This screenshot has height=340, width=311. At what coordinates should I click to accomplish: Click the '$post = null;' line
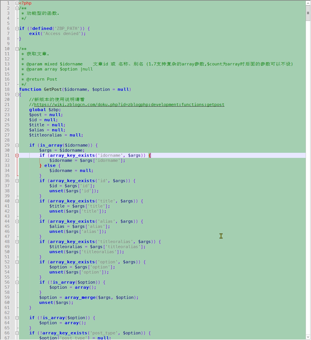click(x=46, y=115)
